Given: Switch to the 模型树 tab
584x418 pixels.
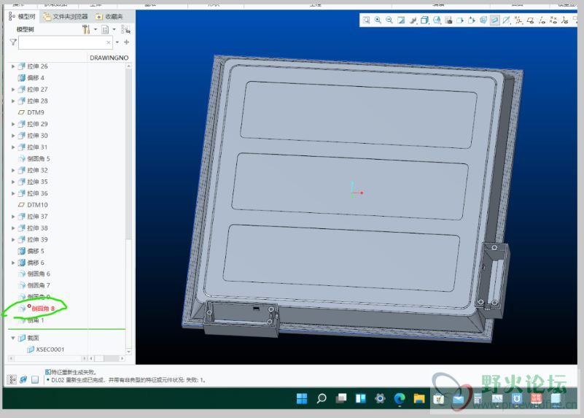Looking at the screenshot, I should 22,16.
